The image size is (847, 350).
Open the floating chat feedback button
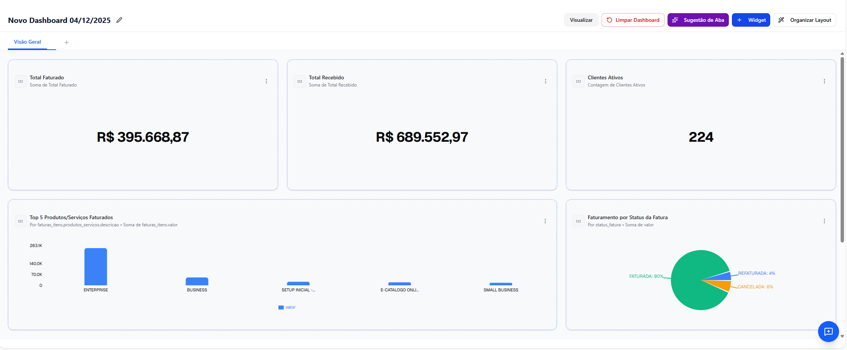[x=828, y=331]
